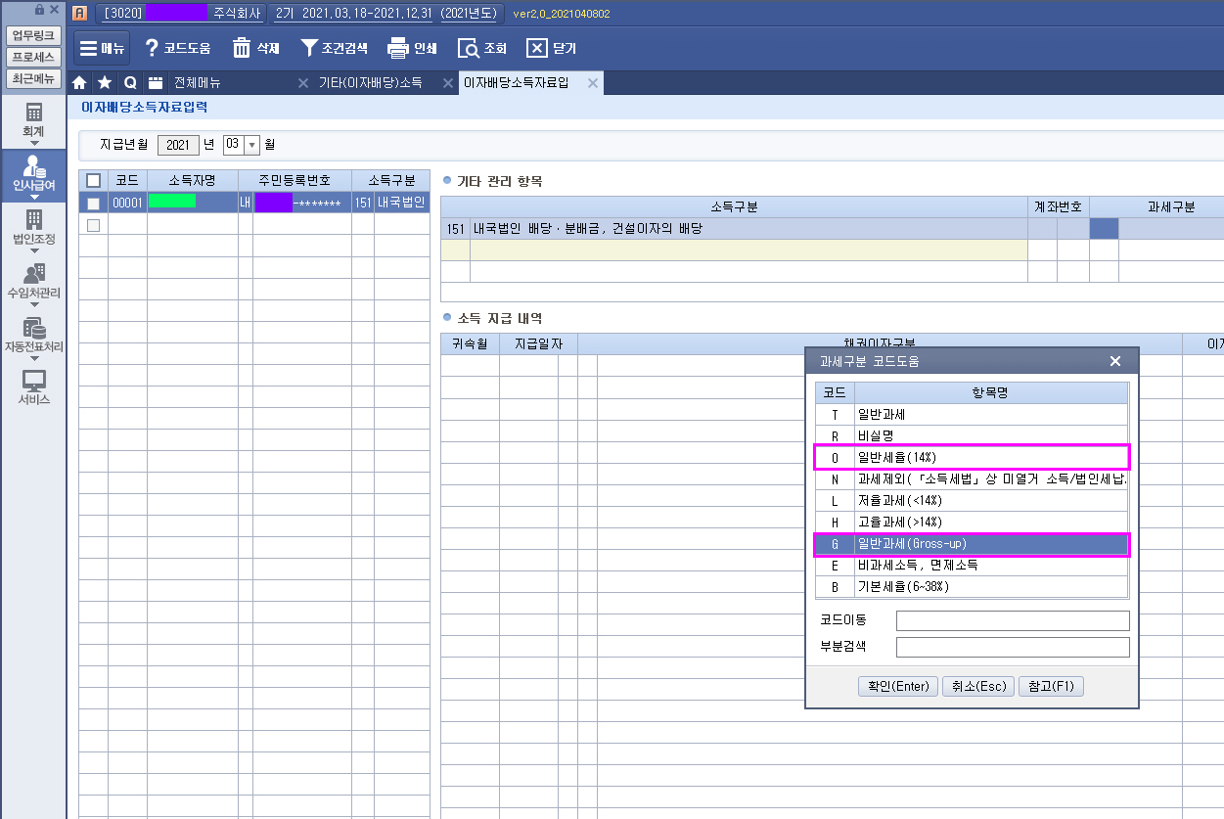
Task: Click the 지급년월 year field 2021
Action: (178, 145)
